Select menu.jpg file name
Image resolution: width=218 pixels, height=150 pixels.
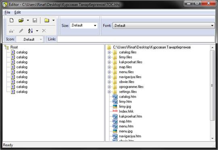click(126, 131)
